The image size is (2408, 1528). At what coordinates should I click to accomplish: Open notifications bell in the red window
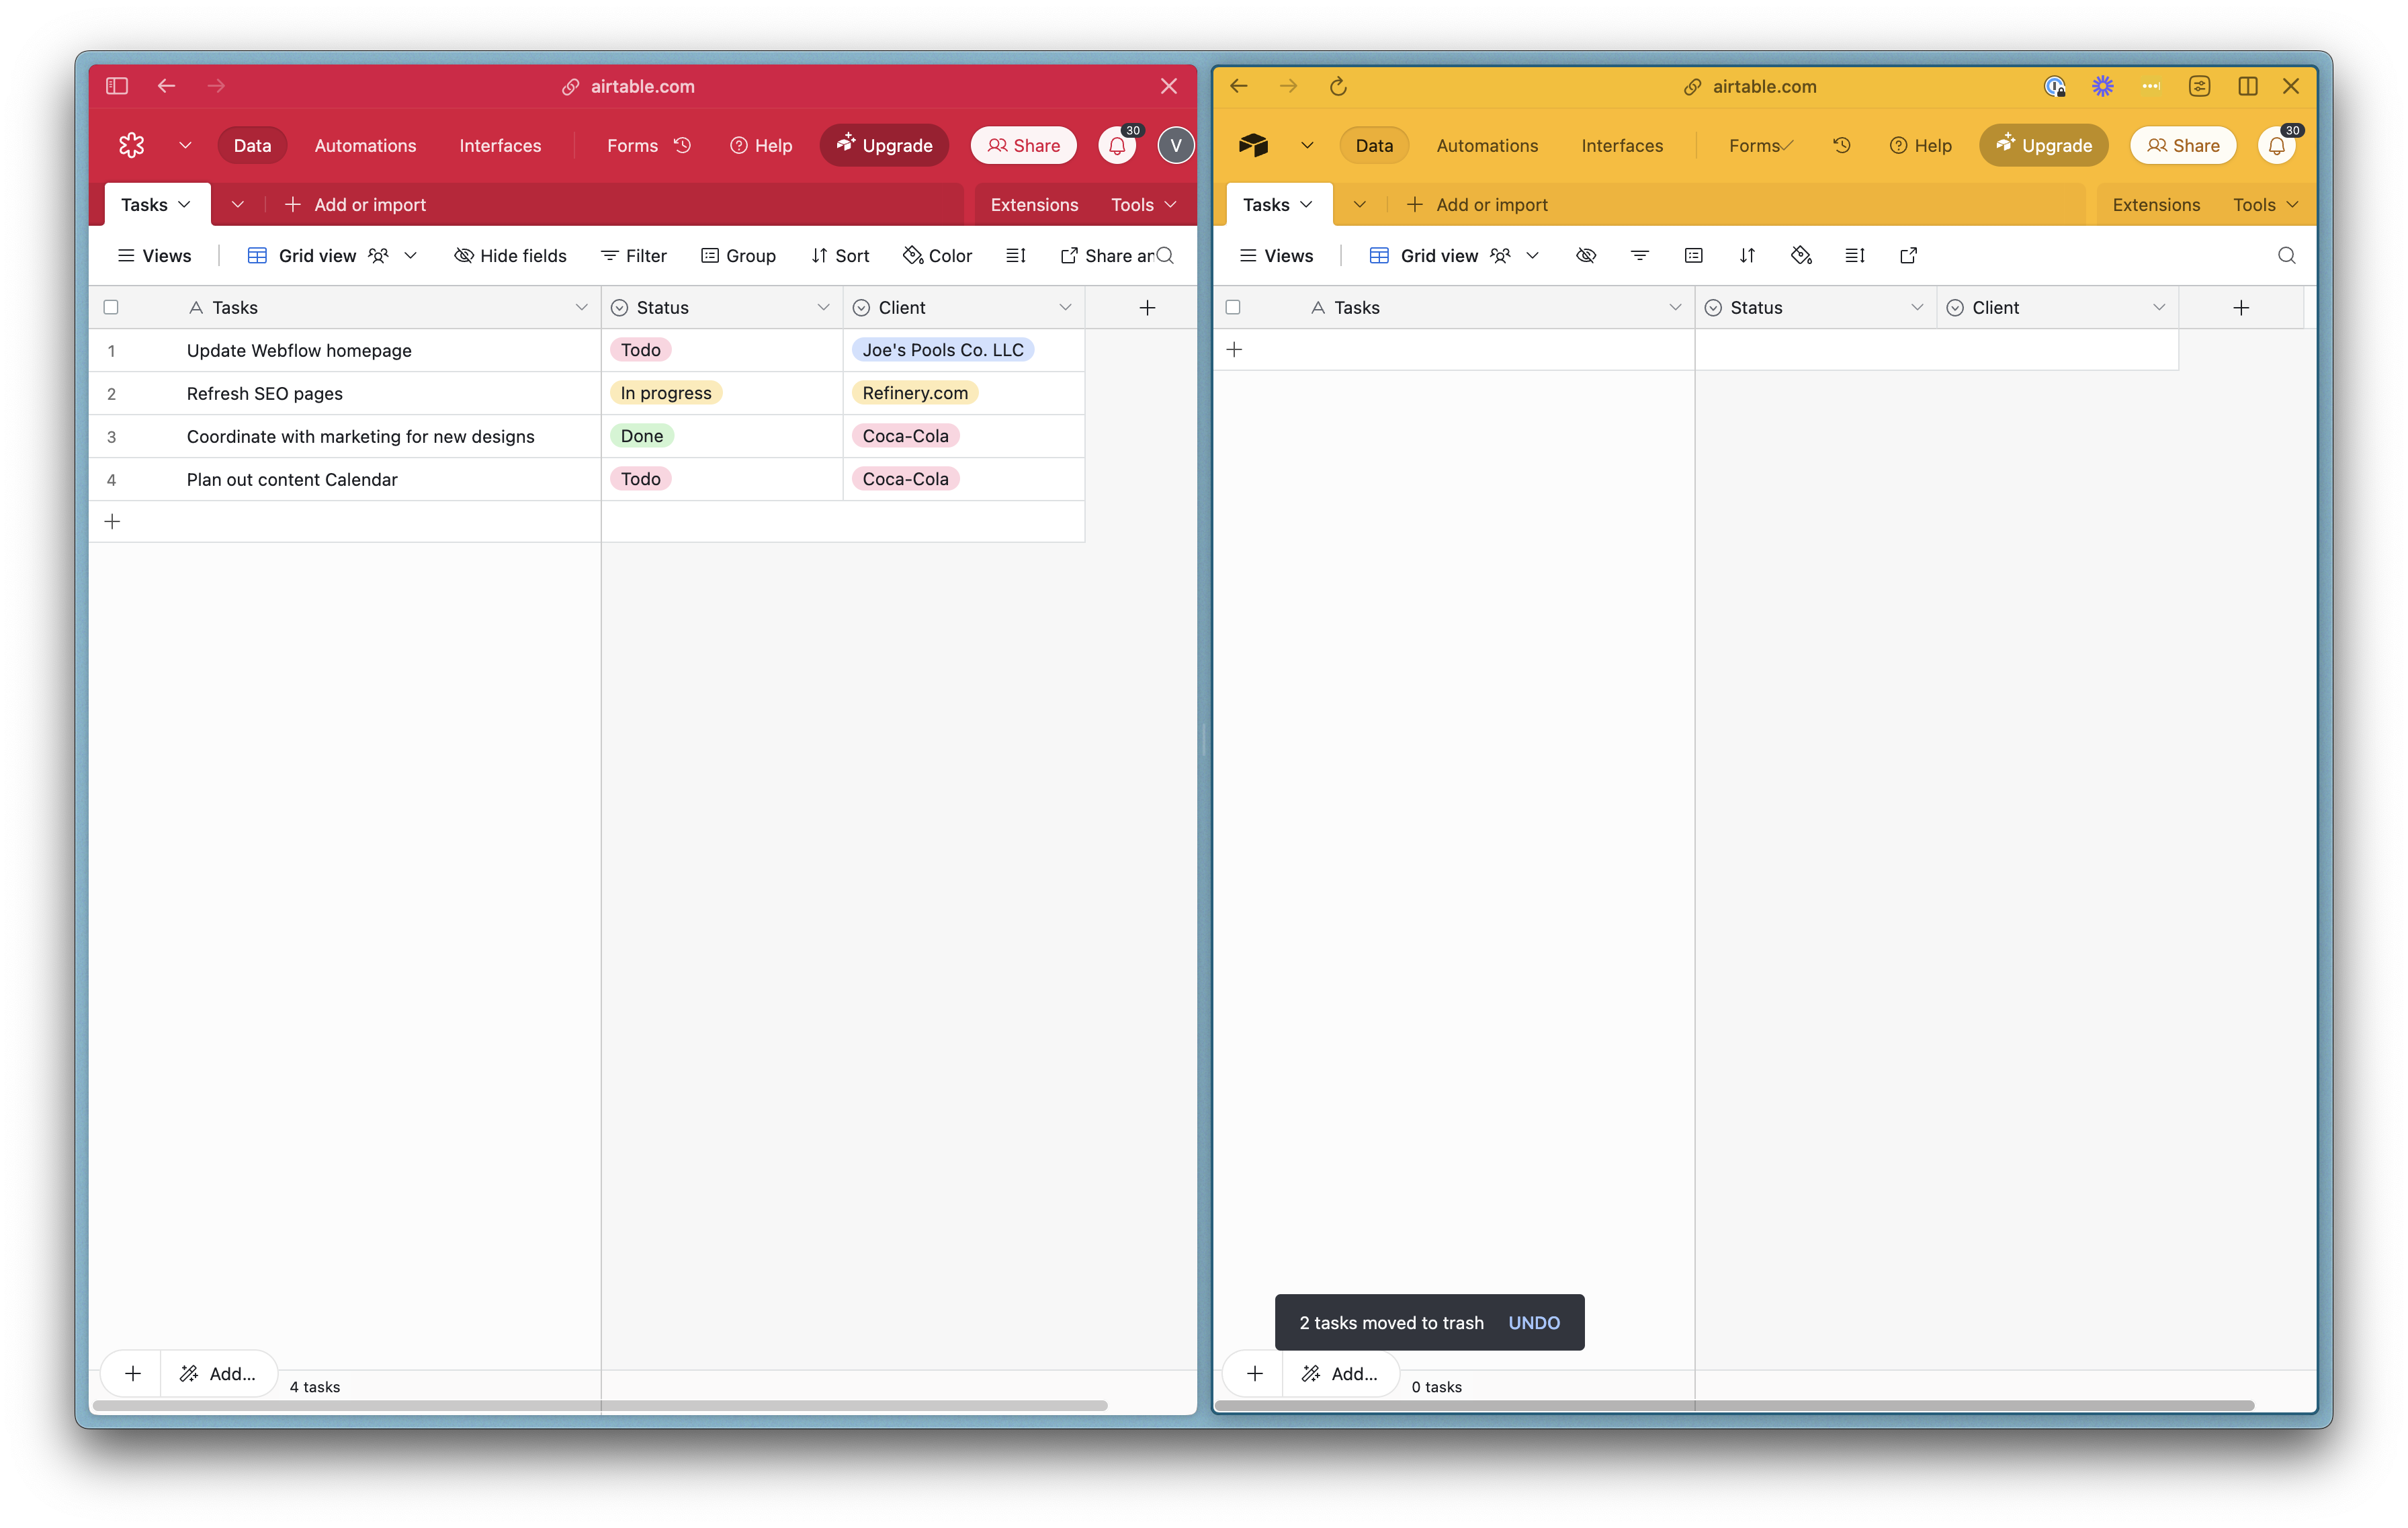click(x=1117, y=146)
